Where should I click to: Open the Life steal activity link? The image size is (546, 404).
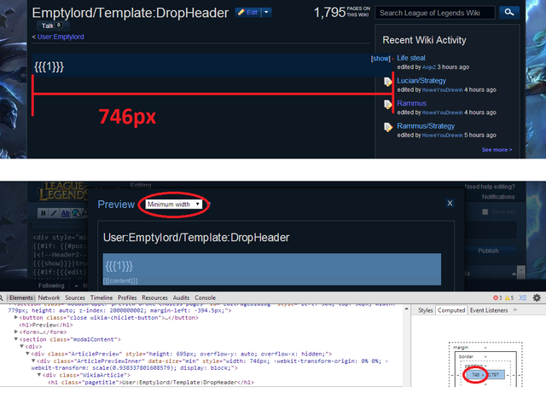[411, 58]
